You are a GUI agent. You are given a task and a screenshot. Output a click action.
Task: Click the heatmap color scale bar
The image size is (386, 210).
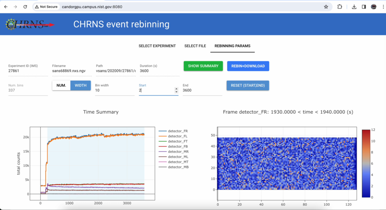366,163
